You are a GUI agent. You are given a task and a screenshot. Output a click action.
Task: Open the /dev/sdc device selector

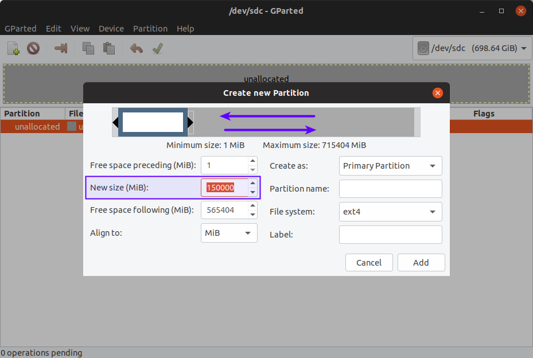click(x=472, y=49)
